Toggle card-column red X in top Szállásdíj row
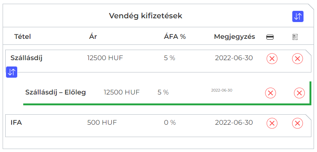317x152 pixels. [x=272, y=59]
